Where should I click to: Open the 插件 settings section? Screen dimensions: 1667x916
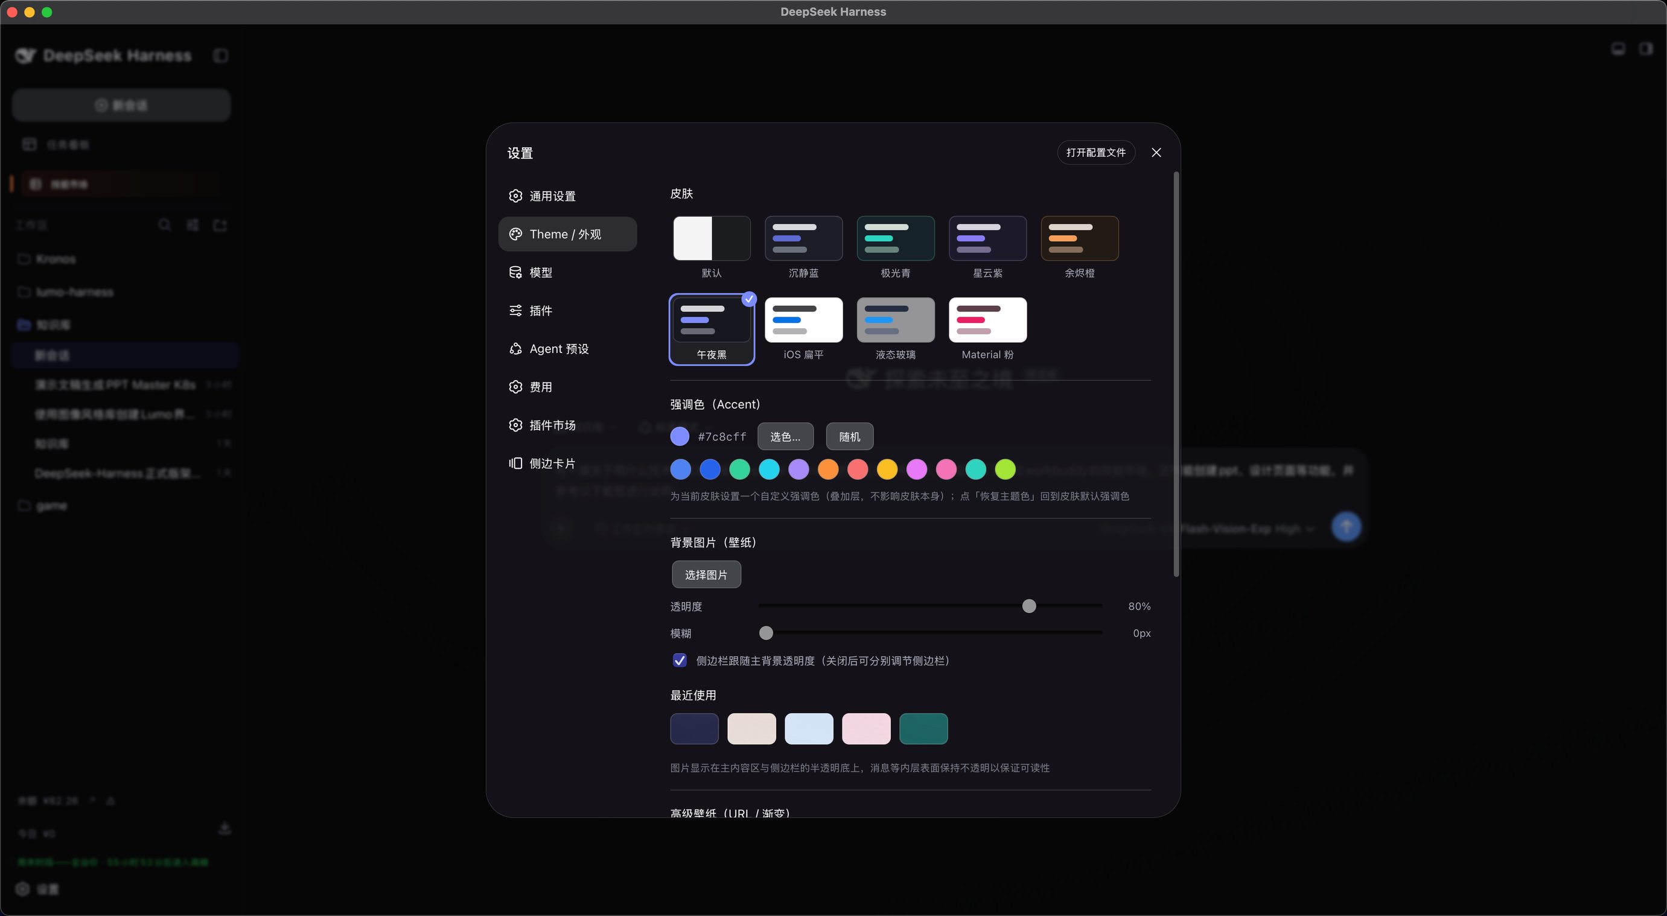point(567,311)
